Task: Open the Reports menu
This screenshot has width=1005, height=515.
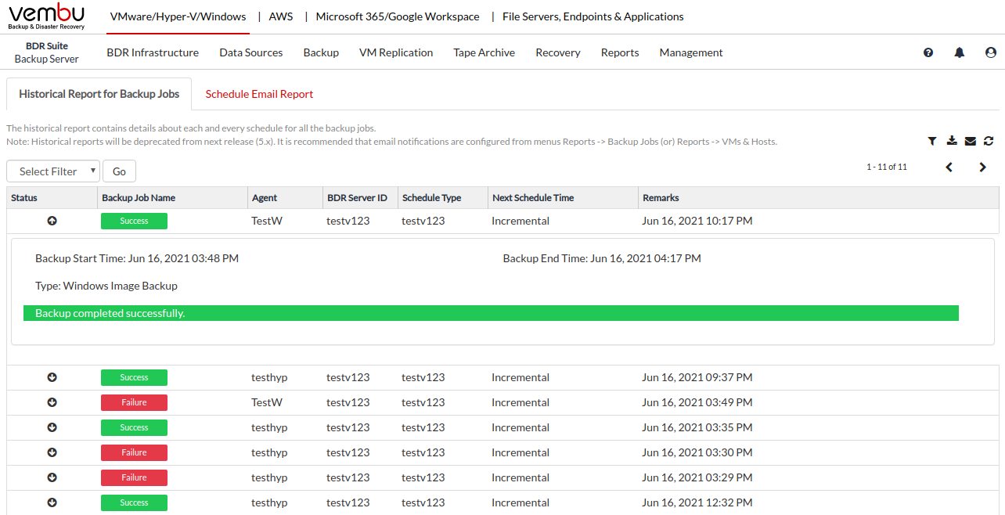Action: click(620, 52)
